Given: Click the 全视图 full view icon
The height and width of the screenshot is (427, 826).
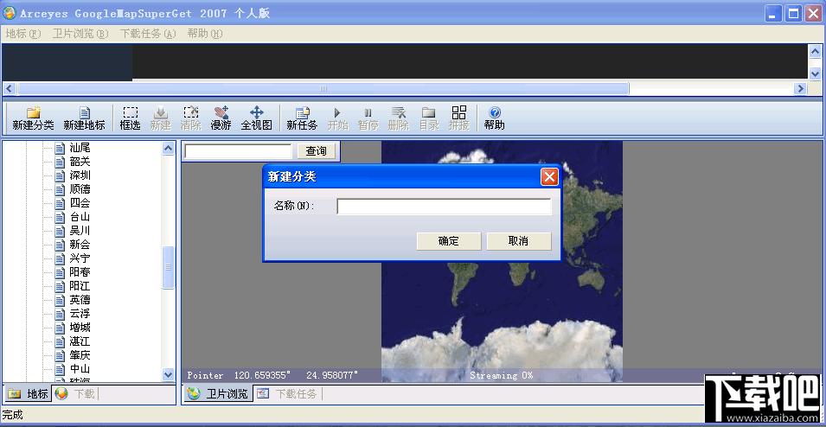Looking at the screenshot, I should click(x=257, y=118).
